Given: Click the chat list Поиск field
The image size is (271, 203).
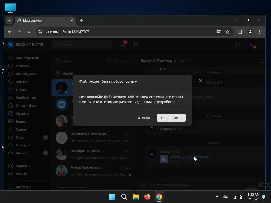Looking at the screenshot, I should click(x=79, y=61).
